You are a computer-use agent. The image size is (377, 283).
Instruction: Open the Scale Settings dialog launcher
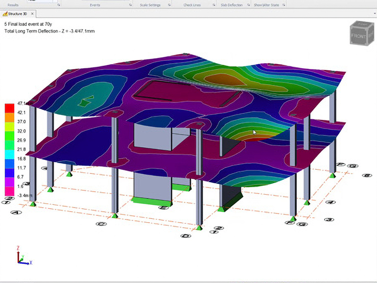click(x=168, y=5)
